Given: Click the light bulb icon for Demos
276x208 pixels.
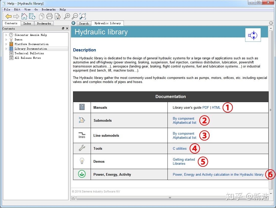Looking at the screenshot, I should pos(82,161).
